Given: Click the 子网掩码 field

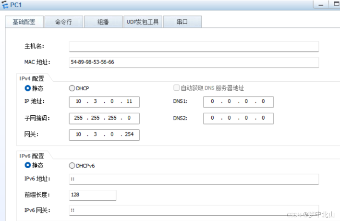Looking at the screenshot, I should 104,118.
